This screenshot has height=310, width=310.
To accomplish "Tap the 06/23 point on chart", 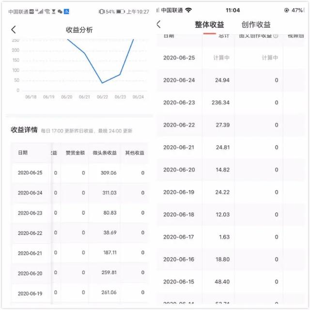I will click(x=120, y=74).
